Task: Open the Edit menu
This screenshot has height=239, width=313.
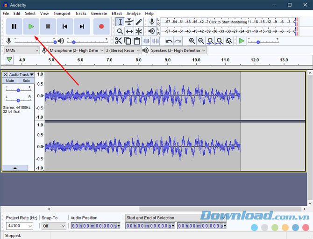Action: pos(17,14)
